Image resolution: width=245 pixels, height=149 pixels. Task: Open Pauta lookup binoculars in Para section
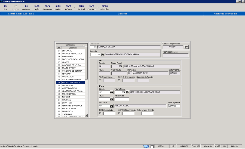[112, 99]
